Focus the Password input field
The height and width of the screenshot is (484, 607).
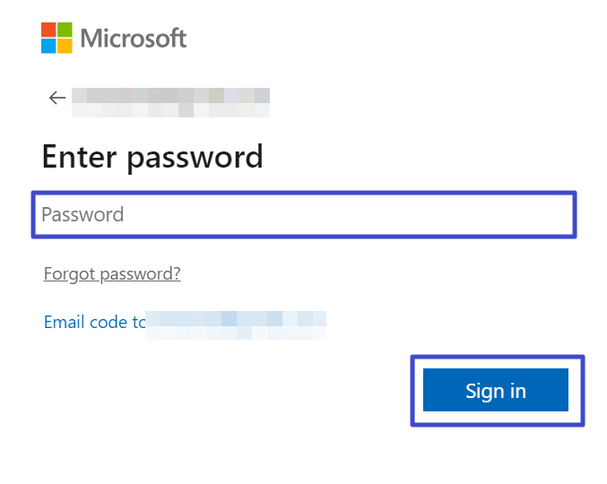click(x=303, y=214)
